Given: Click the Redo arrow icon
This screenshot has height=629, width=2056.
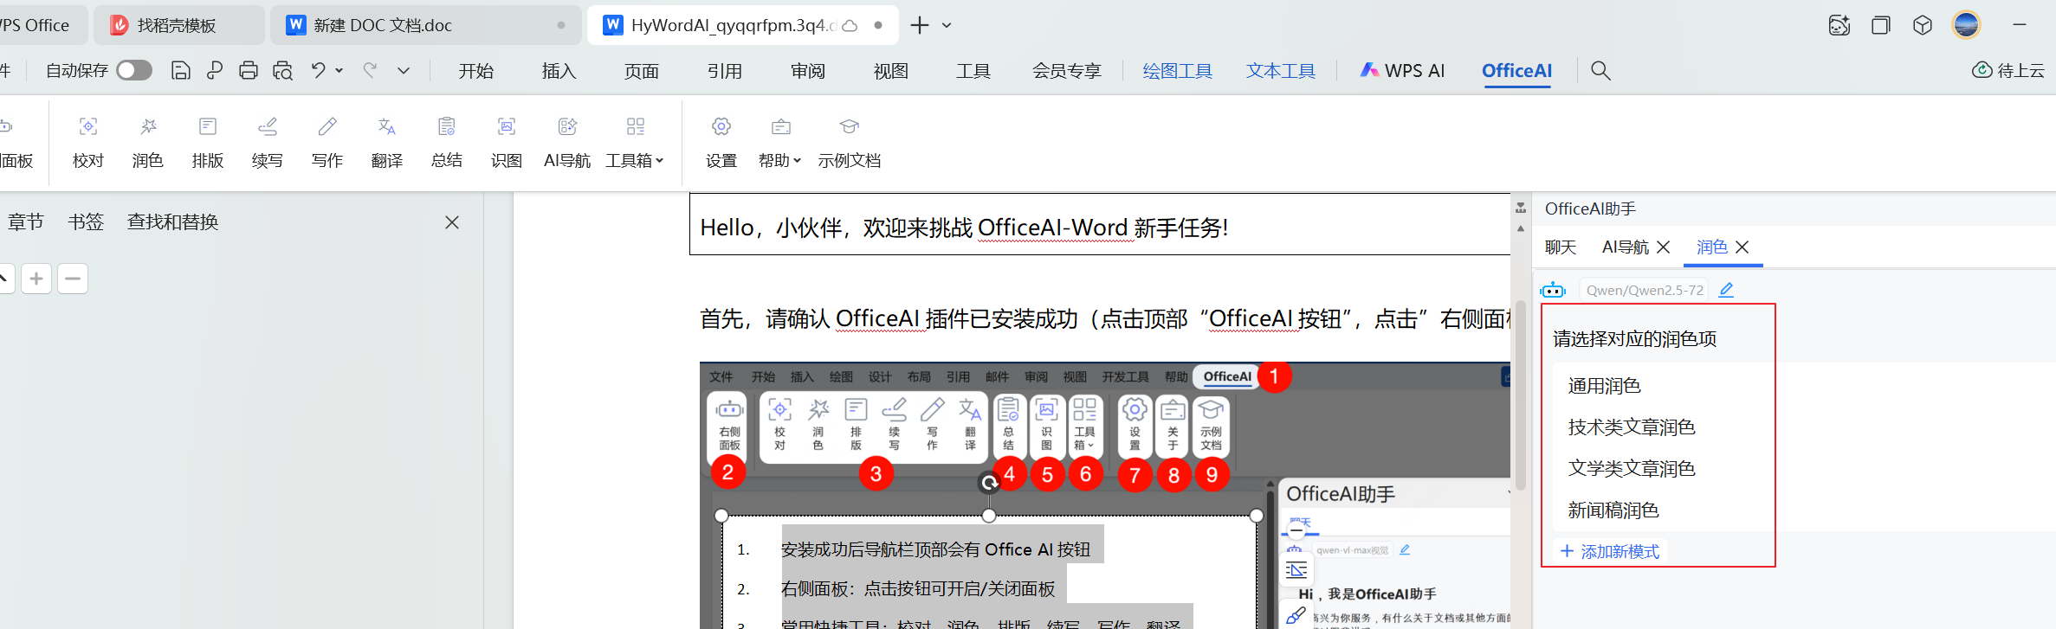Looking at the screenshot, I should point(370,70).
